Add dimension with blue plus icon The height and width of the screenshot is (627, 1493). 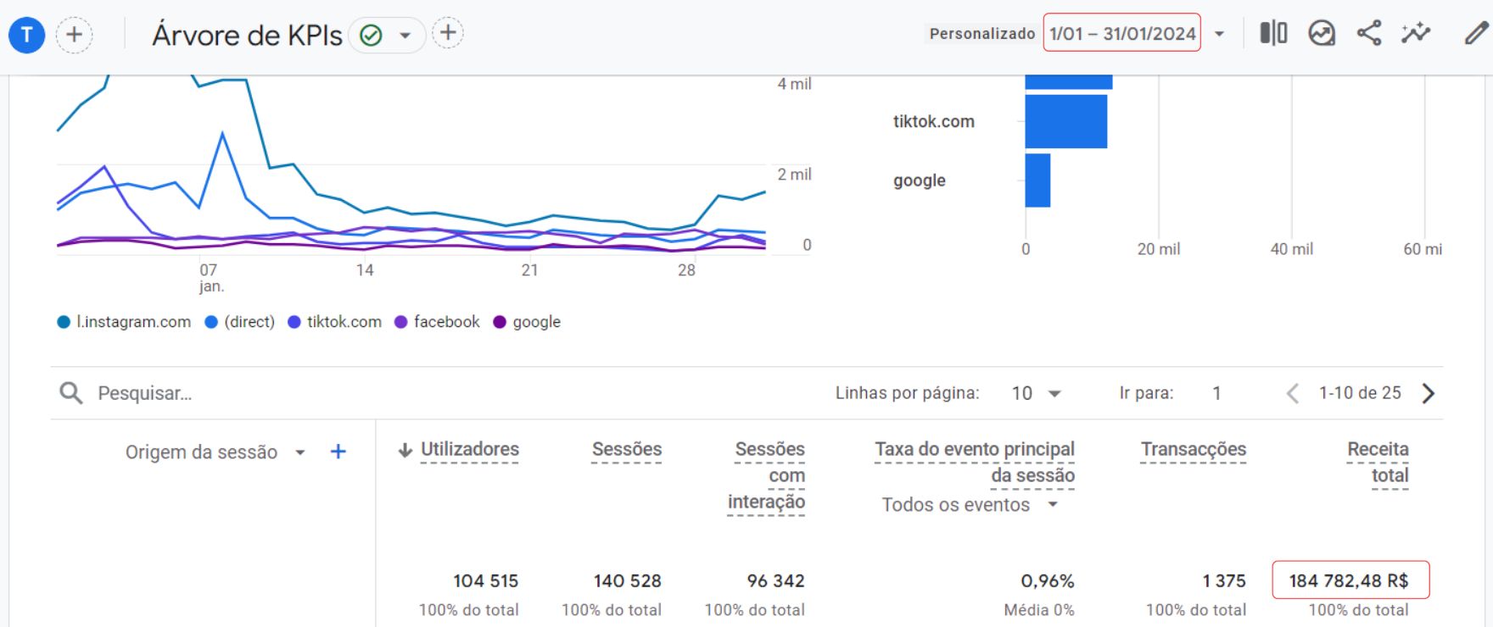pos(338,452)
